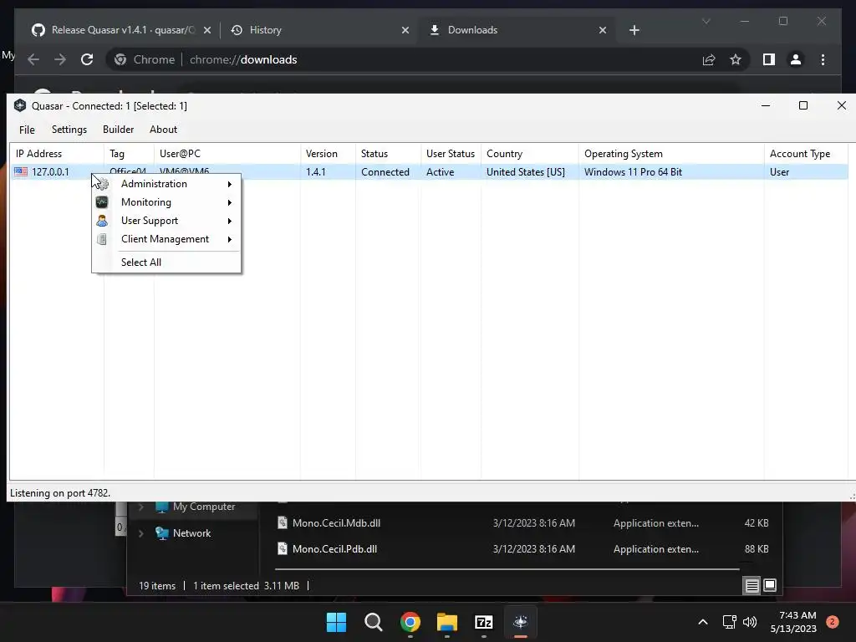Open the Settings menu in Quasar
856x642 pixels.
(69, 130)
